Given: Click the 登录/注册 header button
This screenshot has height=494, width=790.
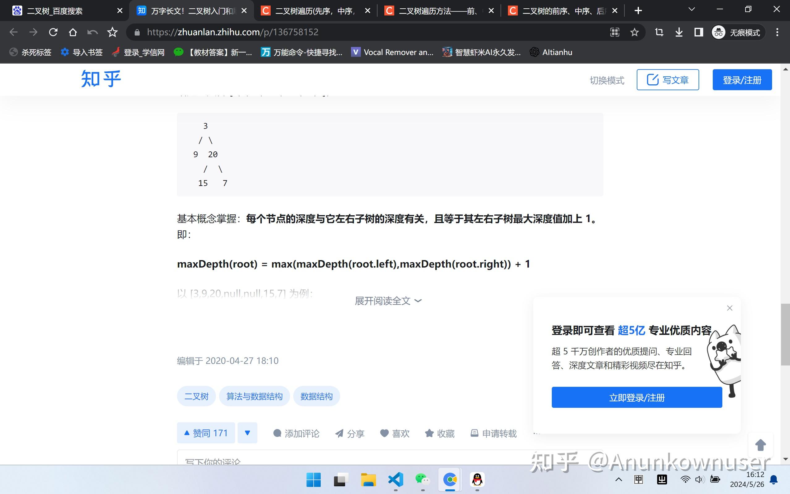Looking at the screenshot, I should coord(742,80).
